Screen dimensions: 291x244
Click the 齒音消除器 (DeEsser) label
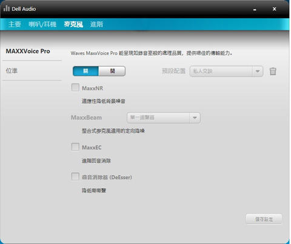pos(107,177)
